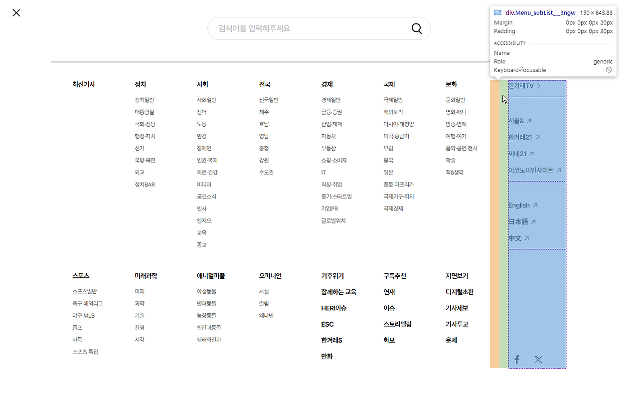Open IT under 경제

[x=323, y=173]
